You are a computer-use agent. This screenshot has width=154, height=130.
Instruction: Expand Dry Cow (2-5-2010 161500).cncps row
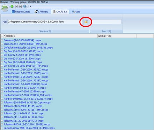(x=2, y=59)
